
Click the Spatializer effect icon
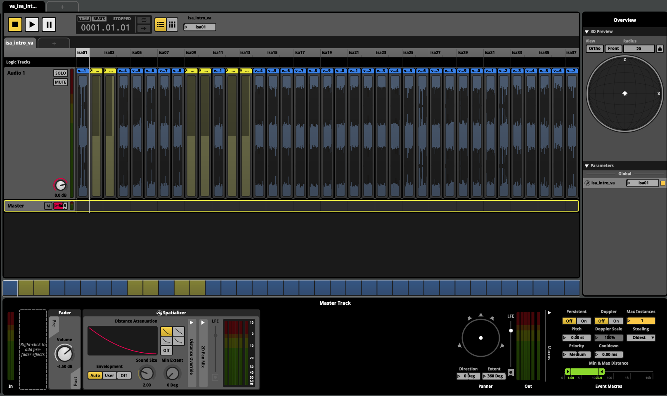[159, 313]
